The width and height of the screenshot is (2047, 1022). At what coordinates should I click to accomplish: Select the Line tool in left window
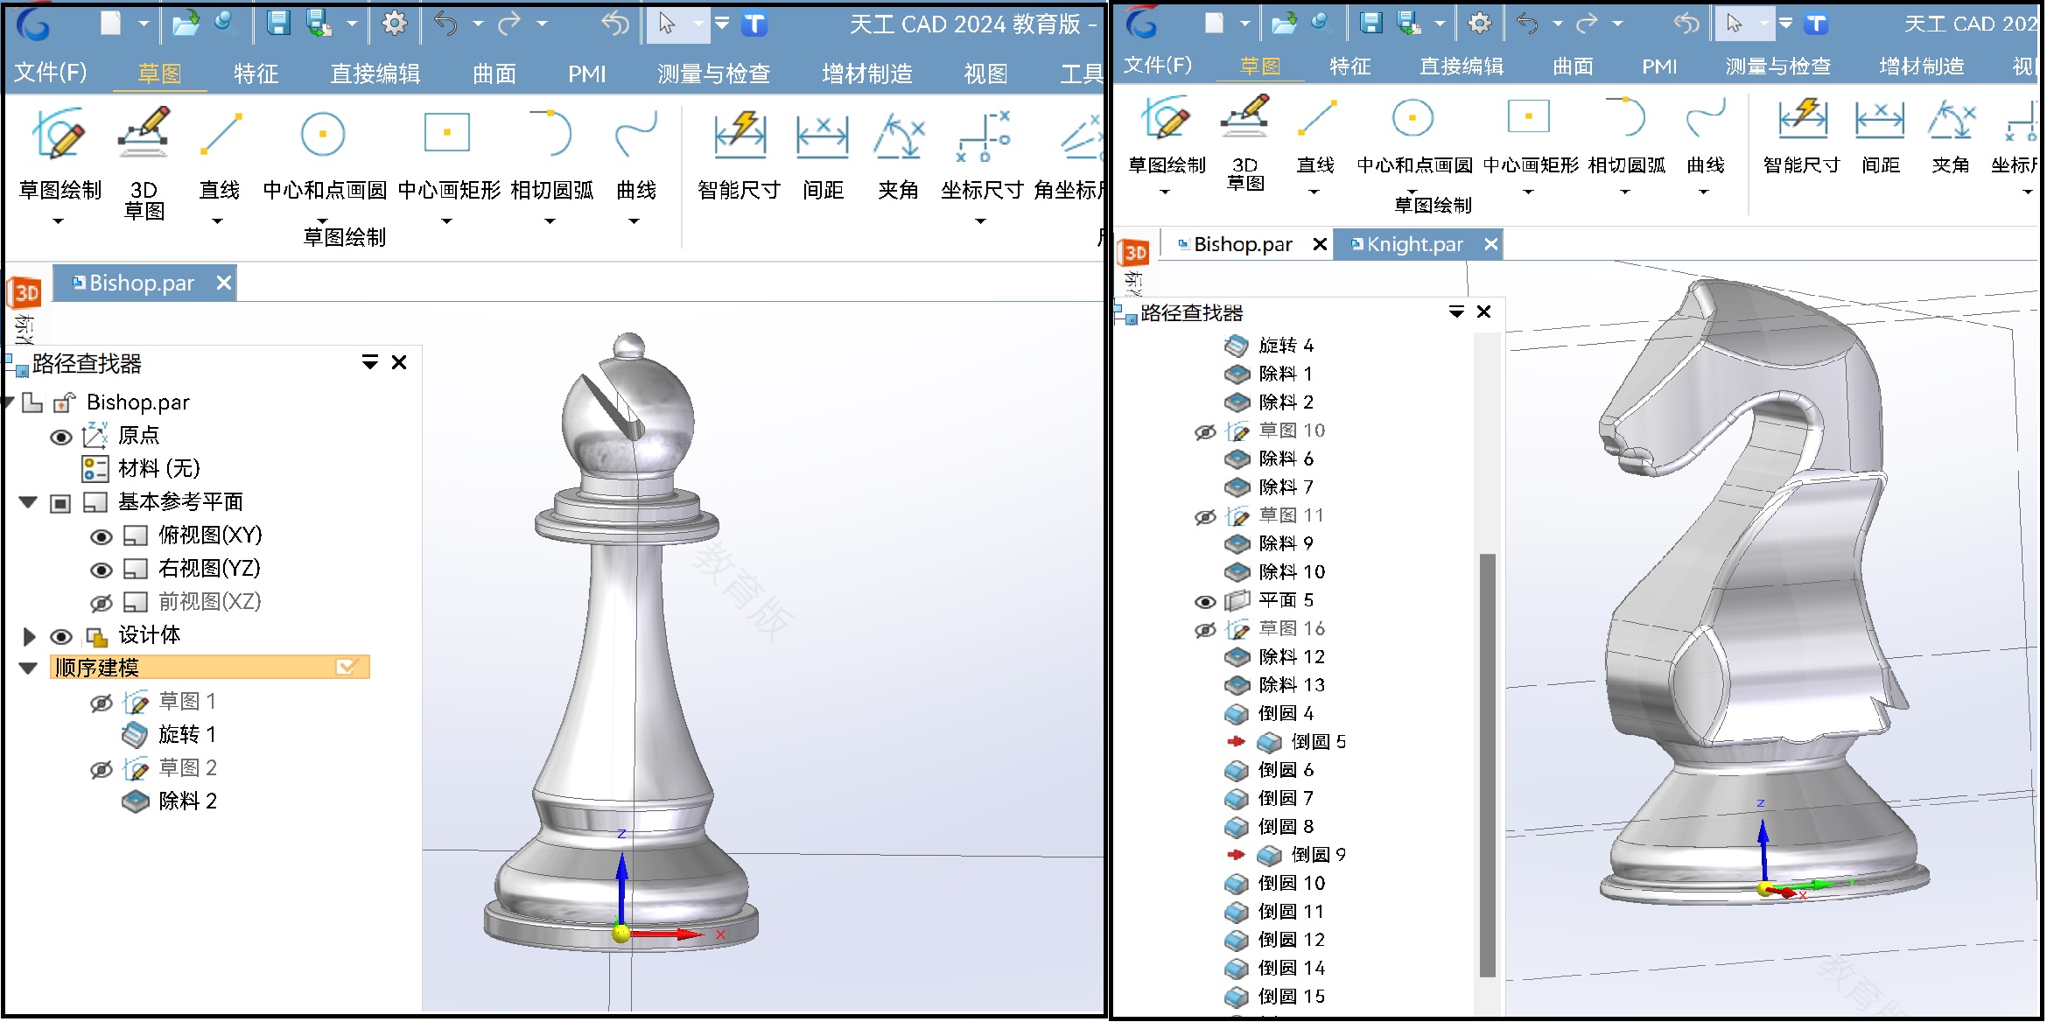(x=220, y=134)
